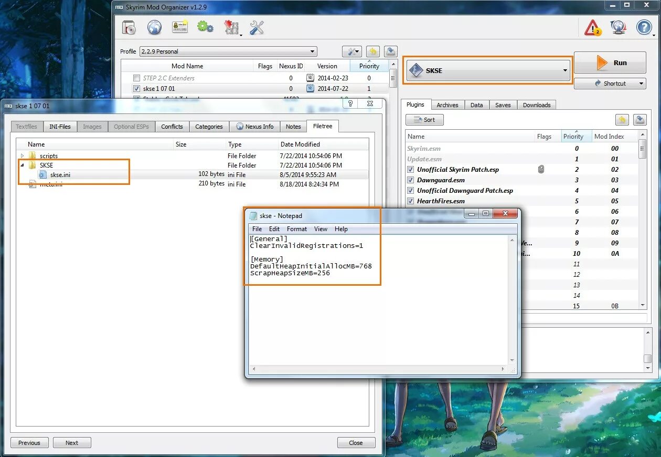
Task: Open the Configure Profiles ID card icon
Action: pos(180,27)
